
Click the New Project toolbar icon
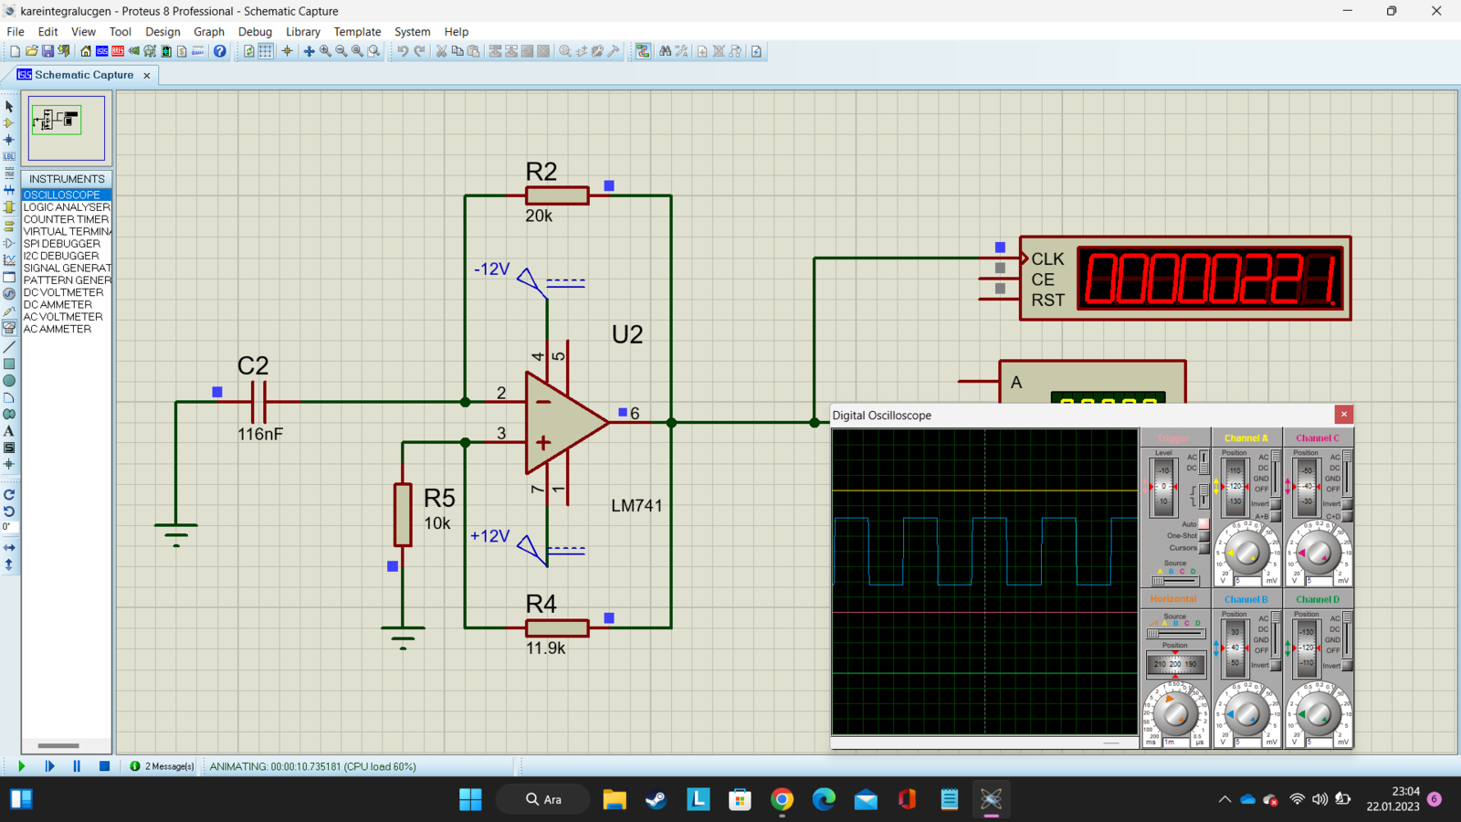coord(15,51)
